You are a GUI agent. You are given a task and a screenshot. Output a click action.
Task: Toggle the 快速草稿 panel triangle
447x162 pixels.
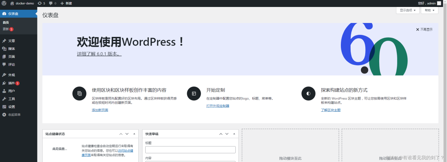pos(234,134)
